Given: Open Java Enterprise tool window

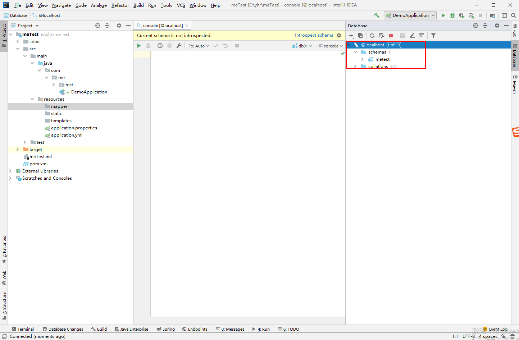Looking at the screenshot, I should pos(131,329).
